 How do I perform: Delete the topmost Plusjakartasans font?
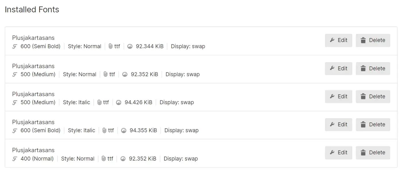pyautogui.click(x=373, y=40)
